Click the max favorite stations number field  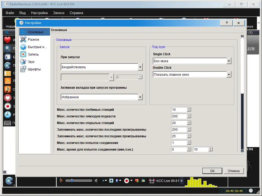pos(179,109)
